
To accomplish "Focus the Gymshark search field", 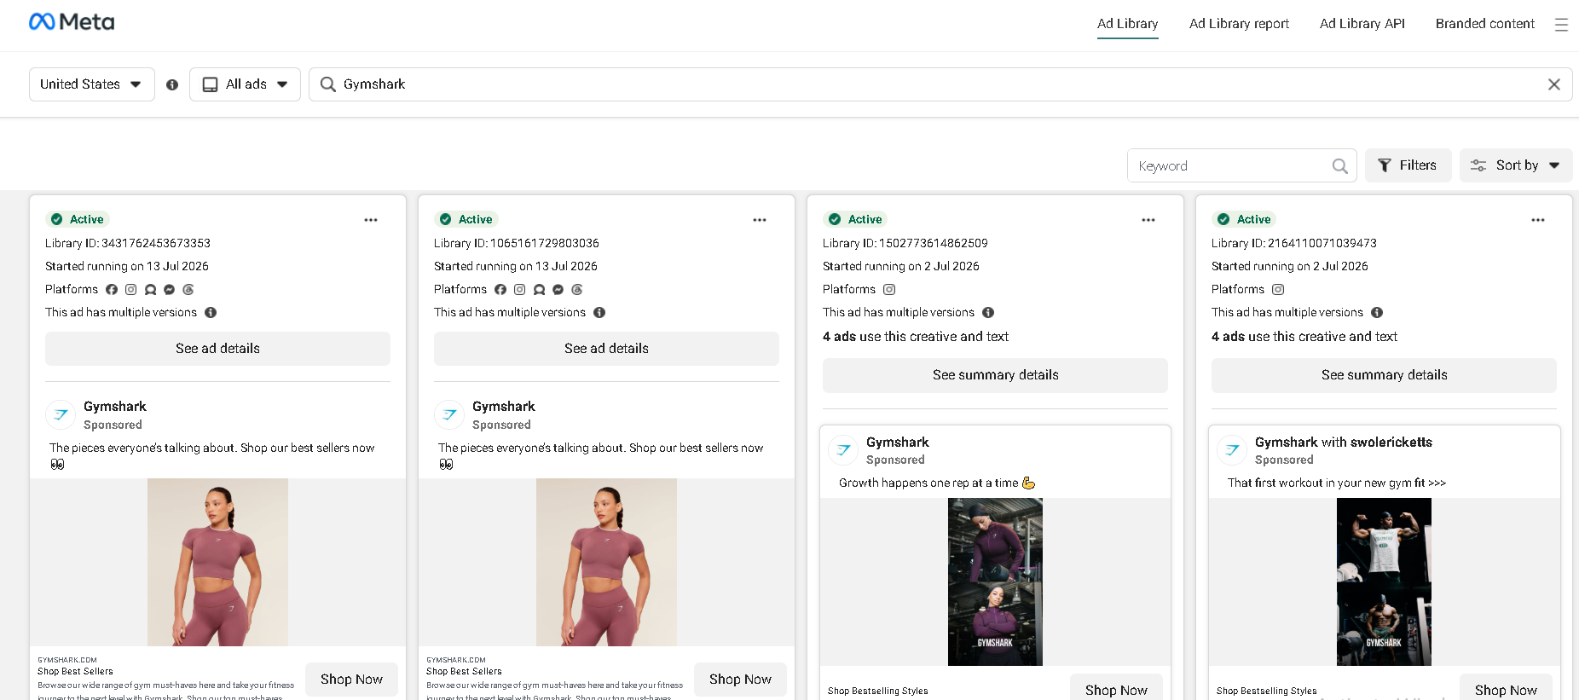I will (940, 84).
